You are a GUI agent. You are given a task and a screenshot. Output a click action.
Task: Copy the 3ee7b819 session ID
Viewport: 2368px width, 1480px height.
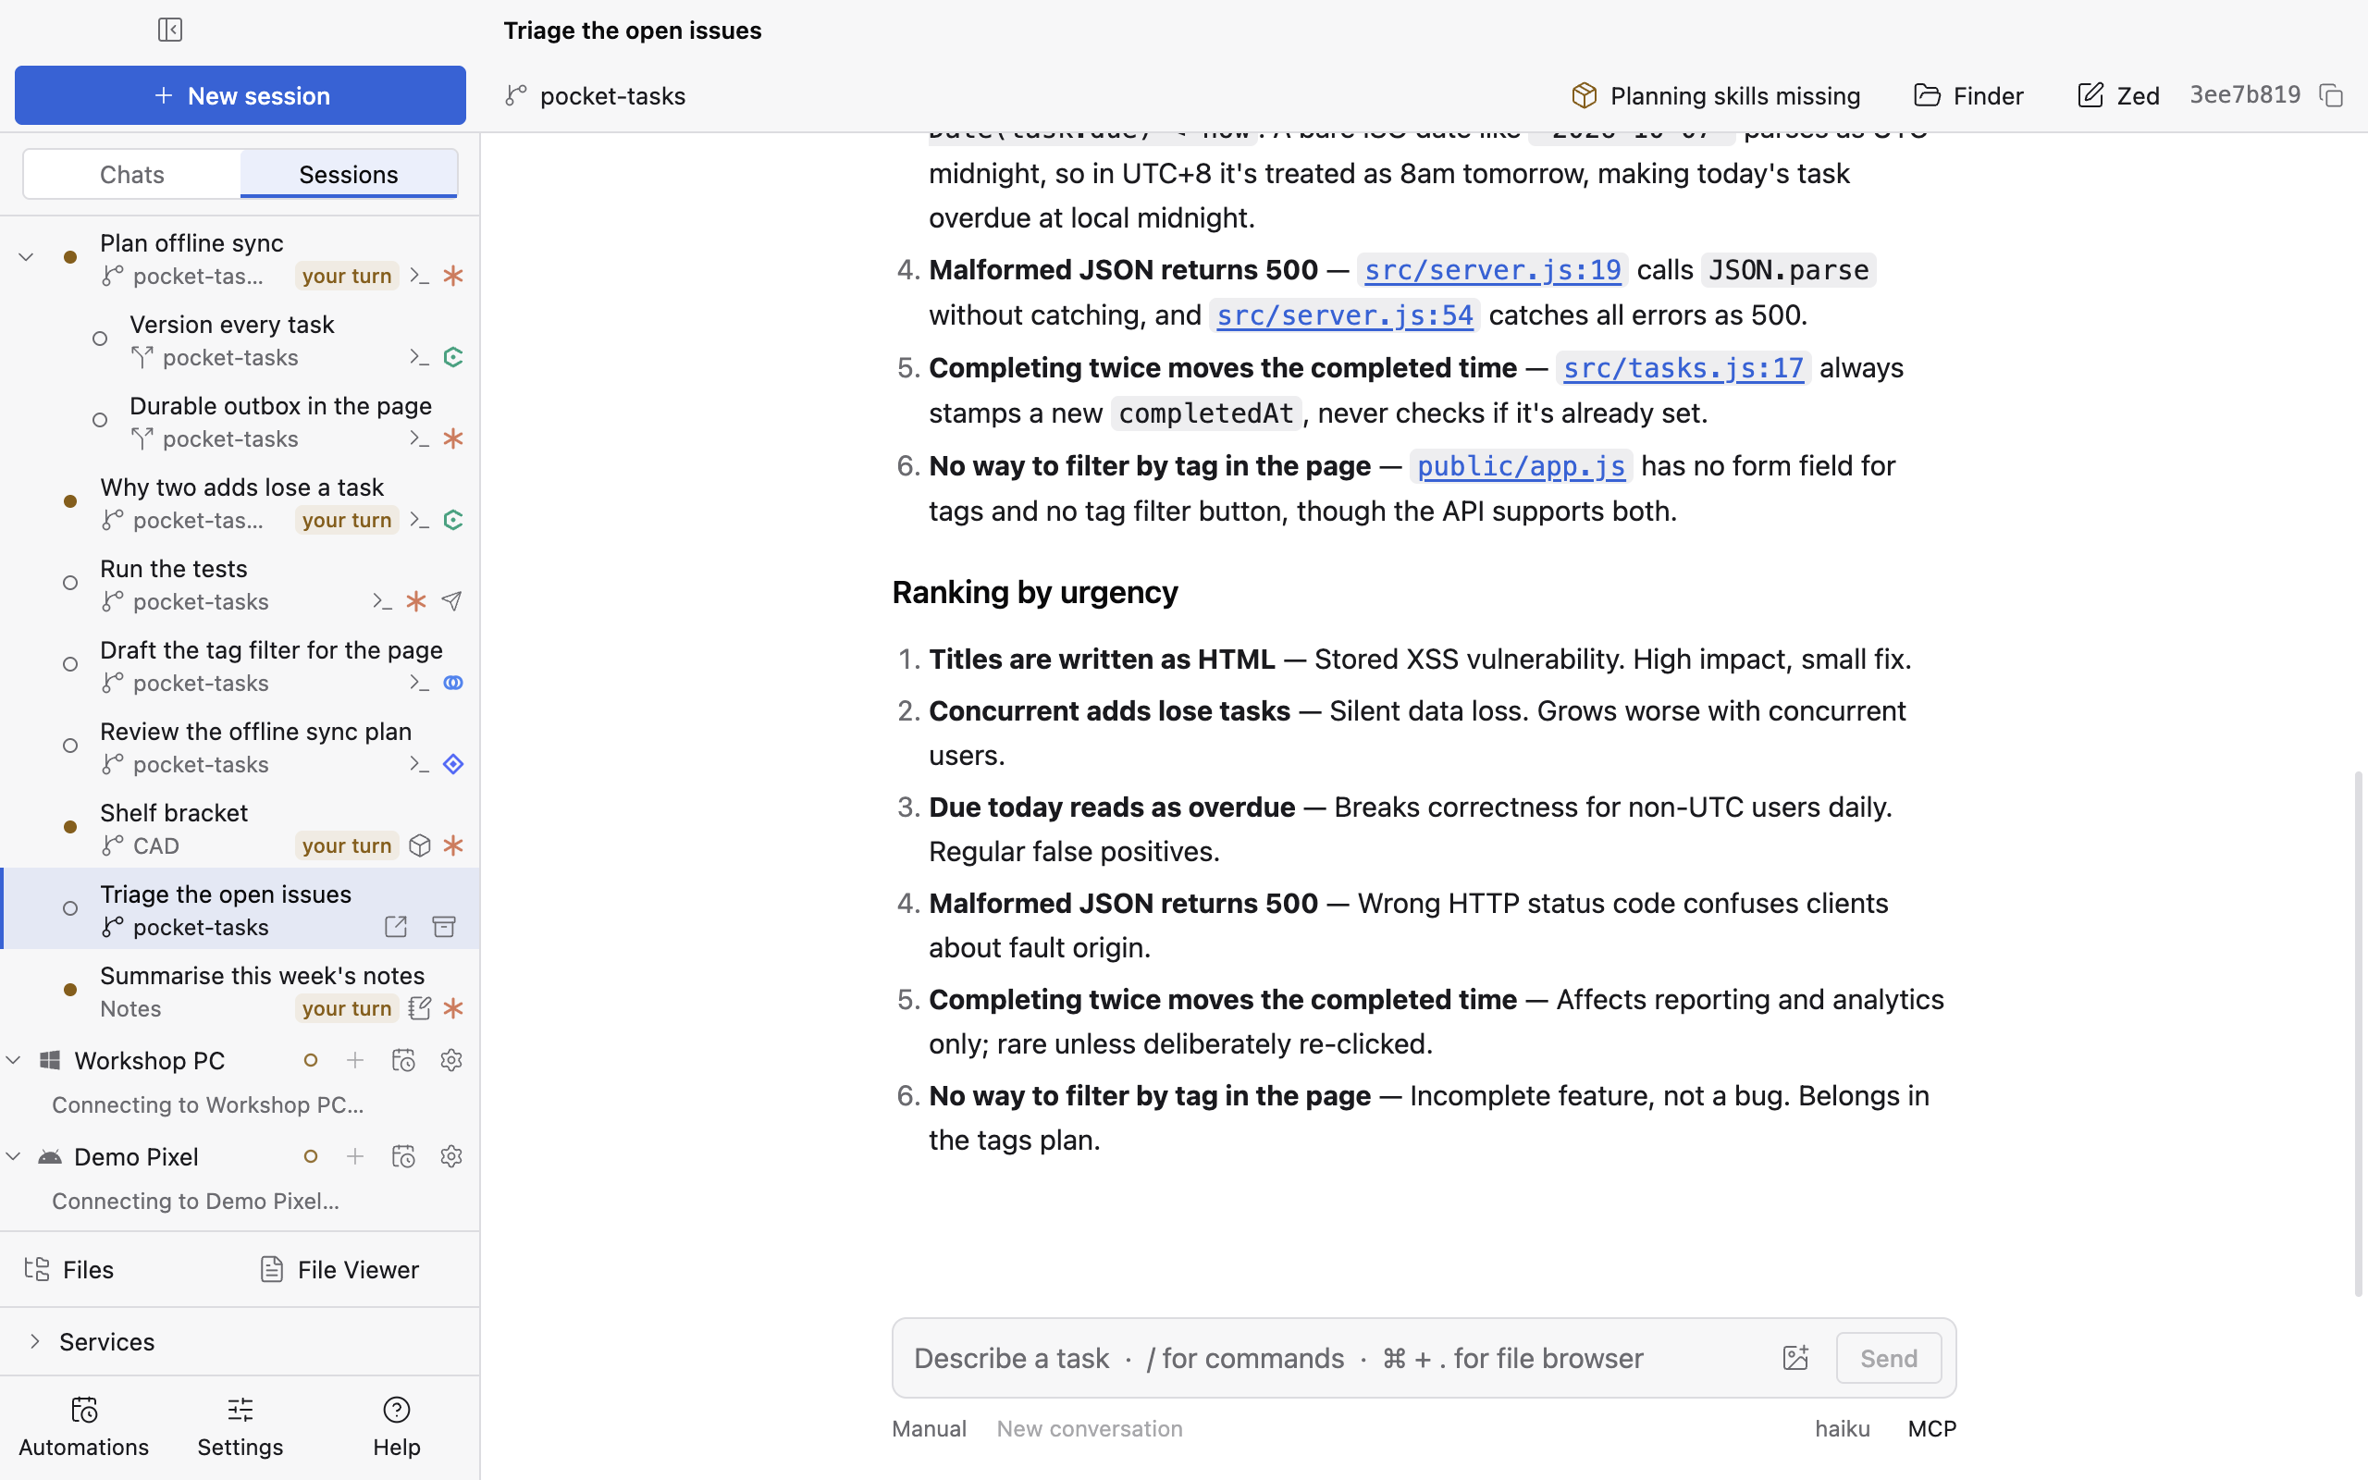pos(2331,96)
